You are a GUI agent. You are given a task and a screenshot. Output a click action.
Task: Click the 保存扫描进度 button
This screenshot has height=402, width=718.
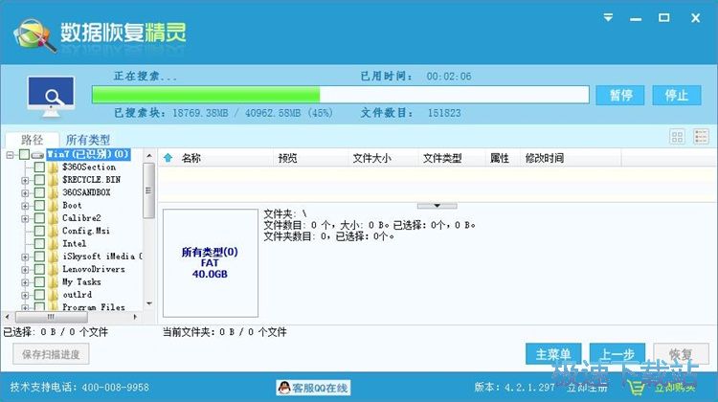coord(51,354)
